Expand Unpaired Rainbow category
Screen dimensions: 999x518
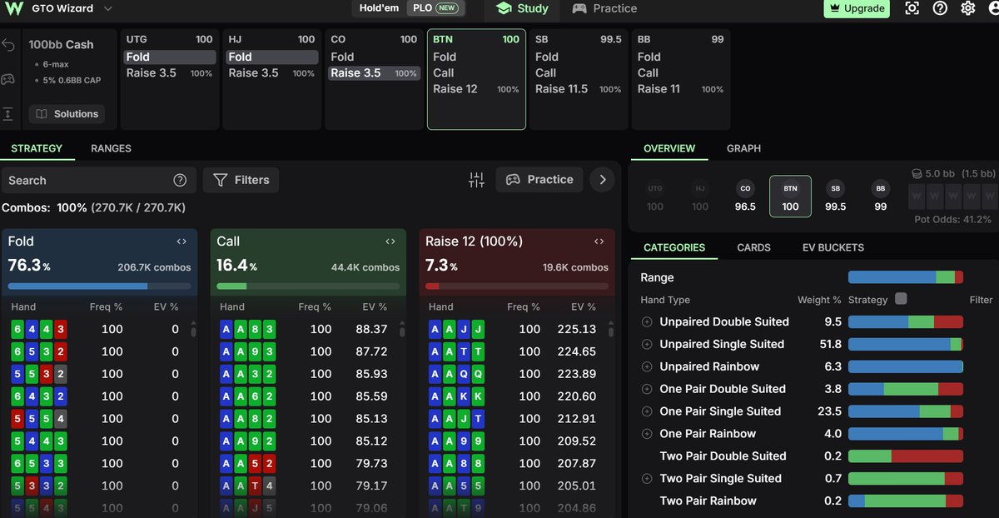click(x=647, y=366)
